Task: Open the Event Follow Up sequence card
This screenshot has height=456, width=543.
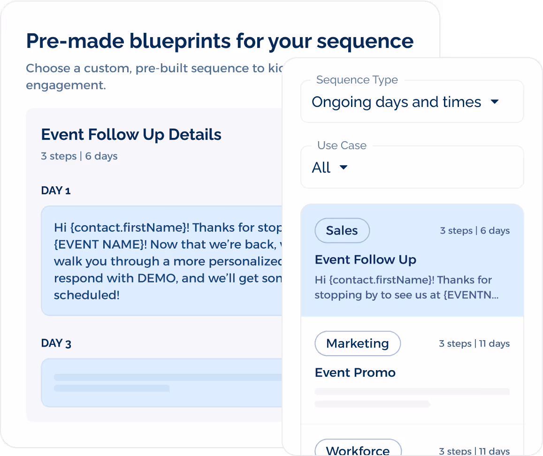Action: [x=412, y=260]
